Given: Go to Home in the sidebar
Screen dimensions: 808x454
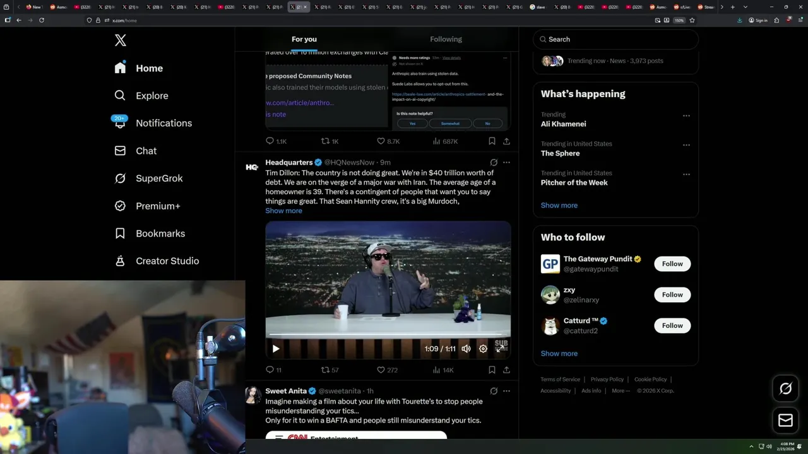Looking at the screenshot, I should click(x=138, y=68).
